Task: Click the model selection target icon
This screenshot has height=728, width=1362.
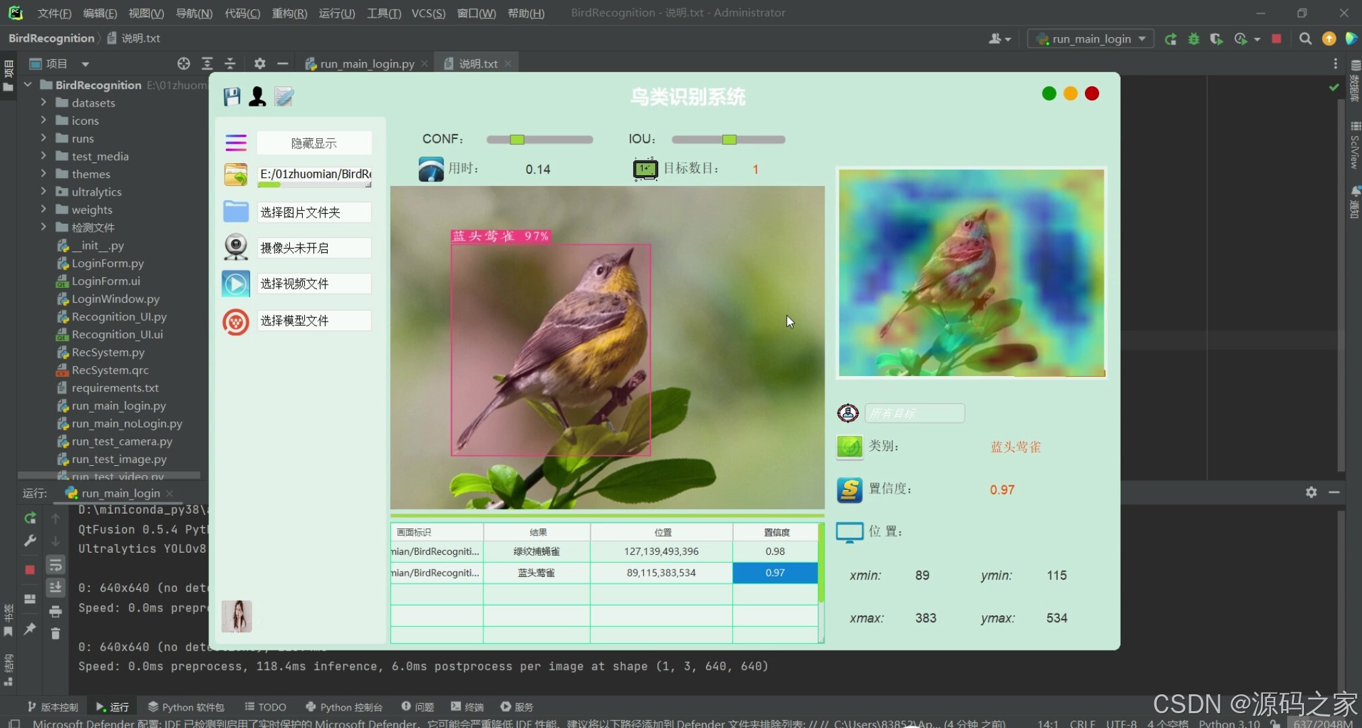Action: tap(235, 322)
